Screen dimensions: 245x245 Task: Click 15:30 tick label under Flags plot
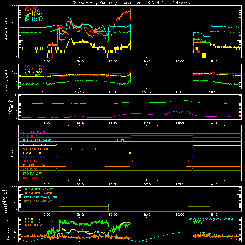click(113, 184)
